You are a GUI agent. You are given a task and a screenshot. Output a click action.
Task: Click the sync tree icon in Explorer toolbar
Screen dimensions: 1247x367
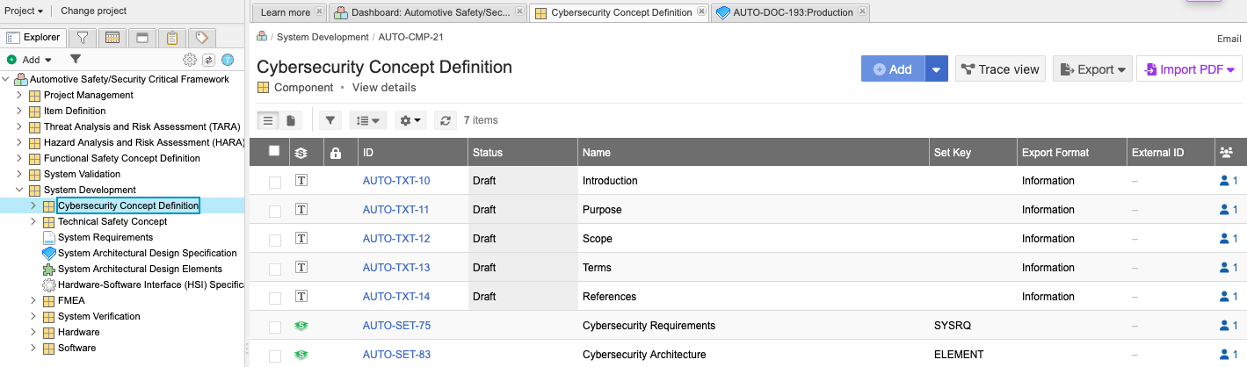tap(208, 60)
